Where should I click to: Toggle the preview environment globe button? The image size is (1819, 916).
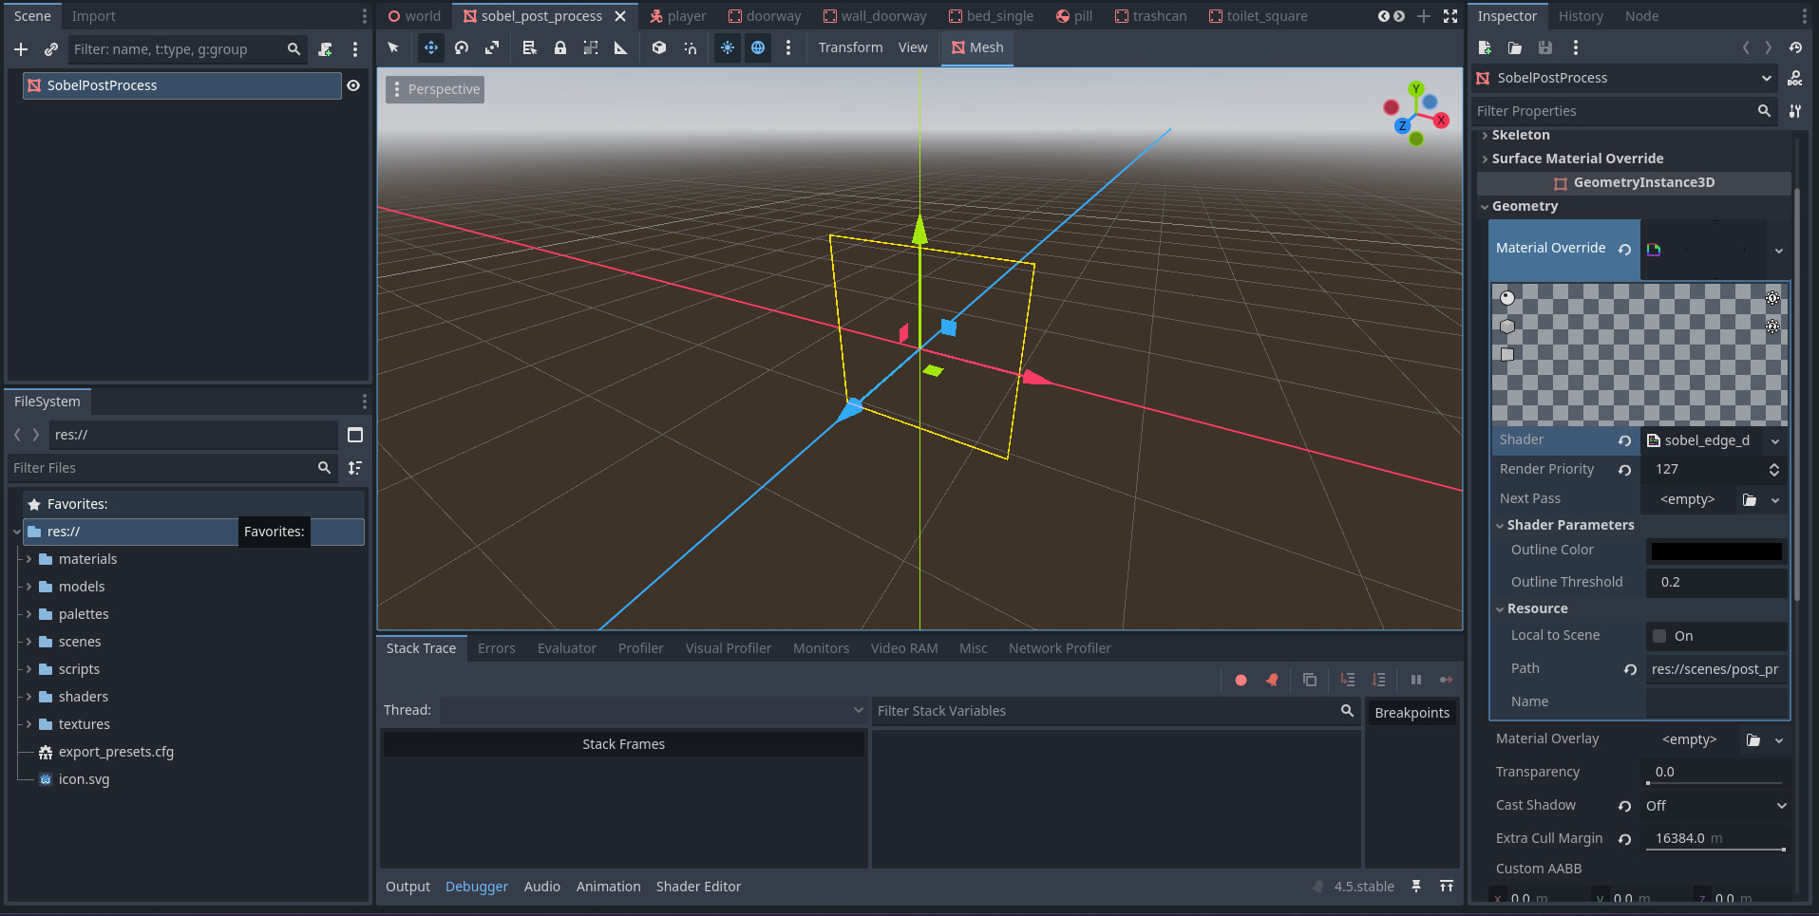click(758, 47)
